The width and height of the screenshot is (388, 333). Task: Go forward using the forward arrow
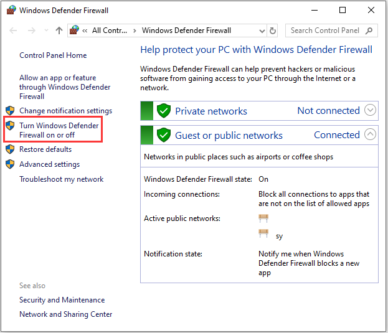(x=31, y=30)
